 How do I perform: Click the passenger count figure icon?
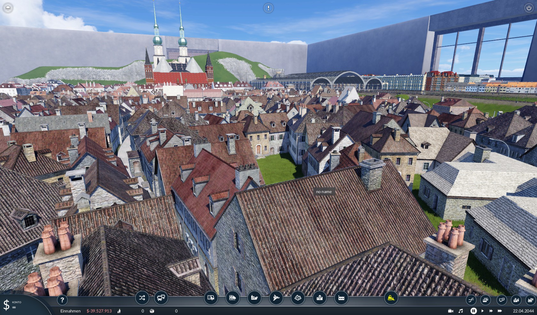point(119,311)
